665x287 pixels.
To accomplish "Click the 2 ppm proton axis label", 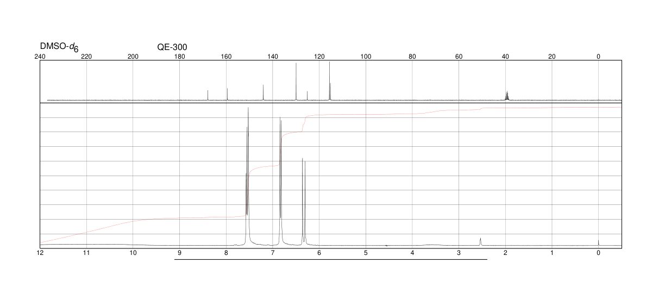I will (x=505, y=253).
